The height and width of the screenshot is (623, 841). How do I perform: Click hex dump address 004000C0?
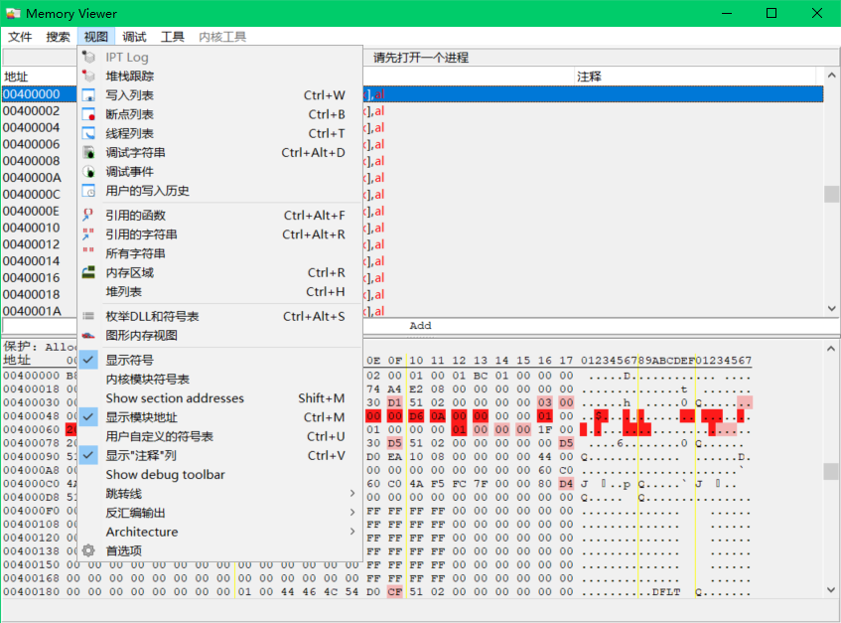point(32,484)
